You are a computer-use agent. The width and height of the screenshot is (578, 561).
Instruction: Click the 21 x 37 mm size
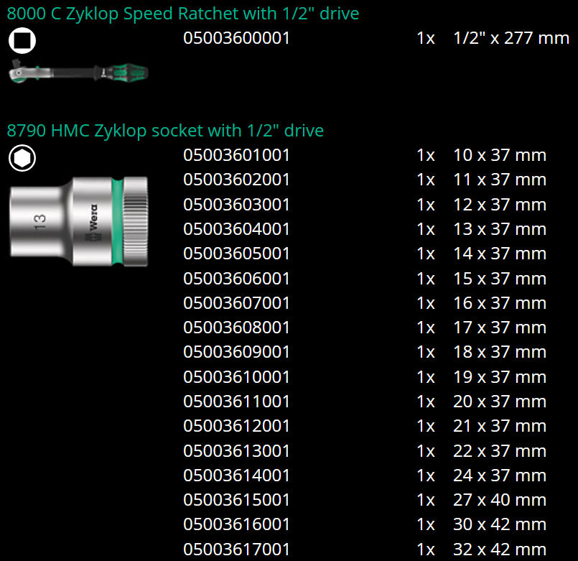point(500,427)
